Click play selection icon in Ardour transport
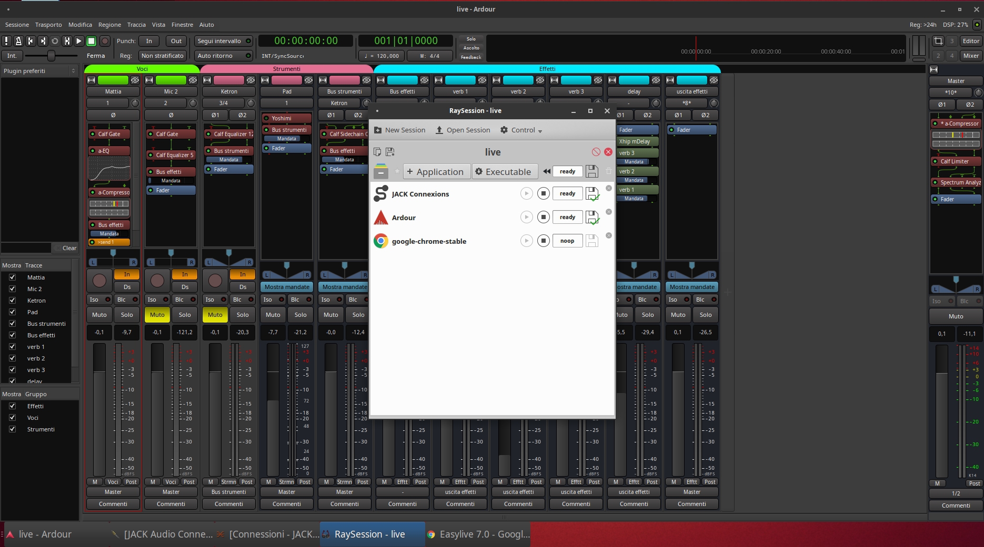 67,41
